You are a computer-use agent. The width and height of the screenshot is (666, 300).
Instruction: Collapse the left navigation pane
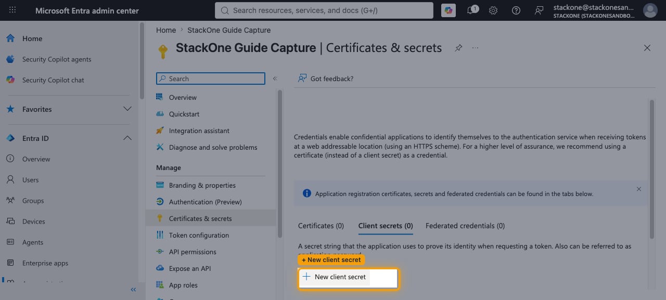[x=133, y=290]
